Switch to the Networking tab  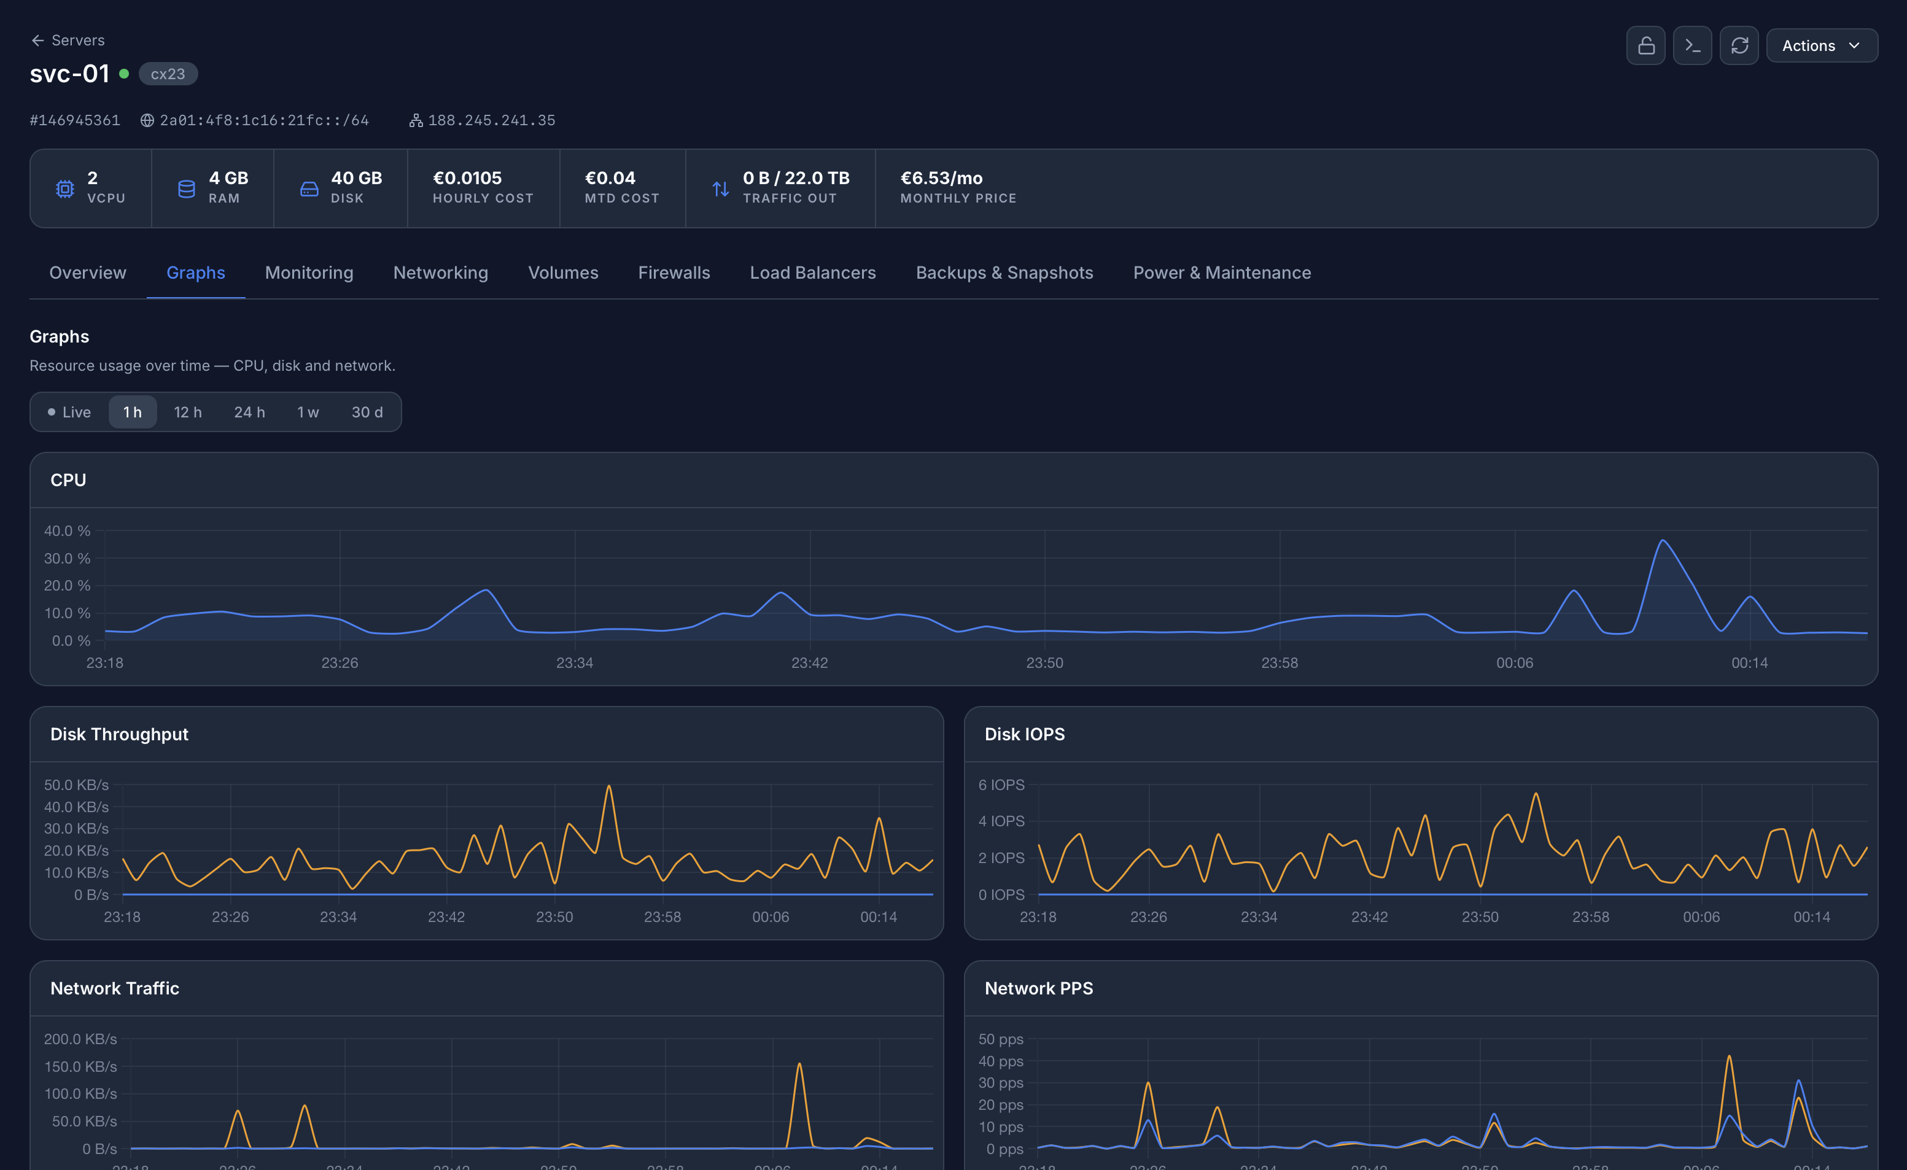pos(440,273)
